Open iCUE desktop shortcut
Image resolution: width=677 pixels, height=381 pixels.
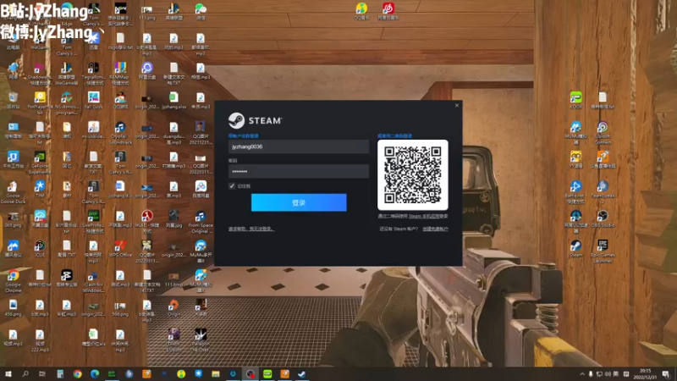point(40,248)
